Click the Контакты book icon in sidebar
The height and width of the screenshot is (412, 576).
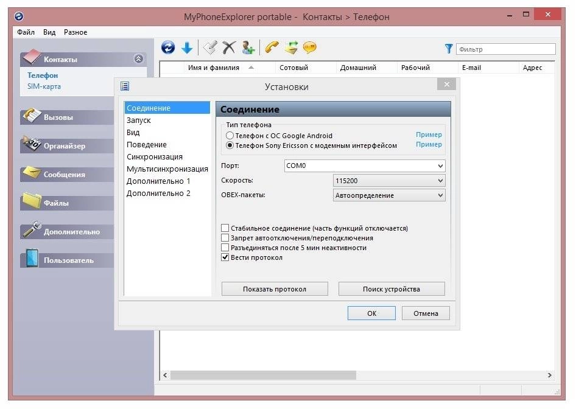point(32,57)
